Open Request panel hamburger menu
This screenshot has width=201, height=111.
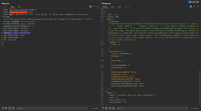tap(98, 7)
